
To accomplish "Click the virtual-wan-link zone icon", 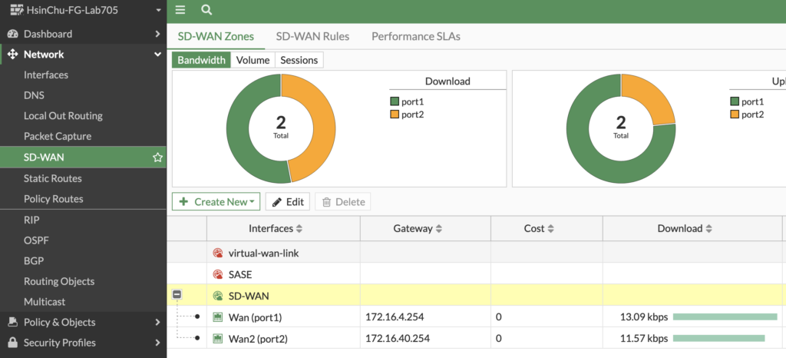I will (218, 254).
